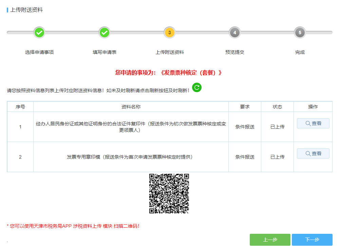Click the red 天津市税务局APP hint text

(x=73, y=226)
